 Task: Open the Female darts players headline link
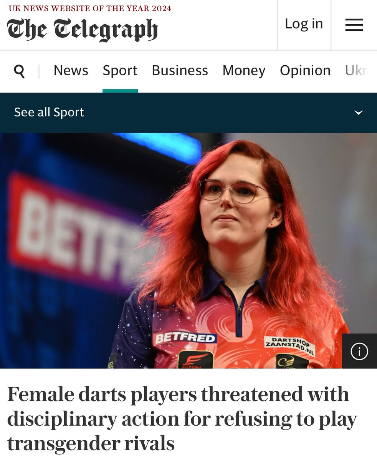click(x=182, y=419)
